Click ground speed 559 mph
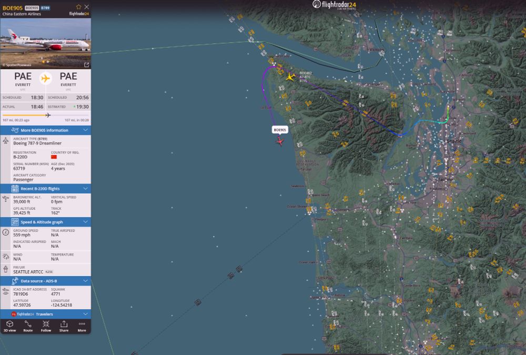The height and width of the screenshot is (355, 526). tap(22, 235)
